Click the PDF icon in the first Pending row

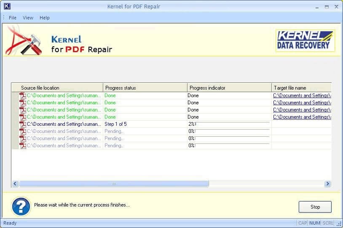pos(23,131)
